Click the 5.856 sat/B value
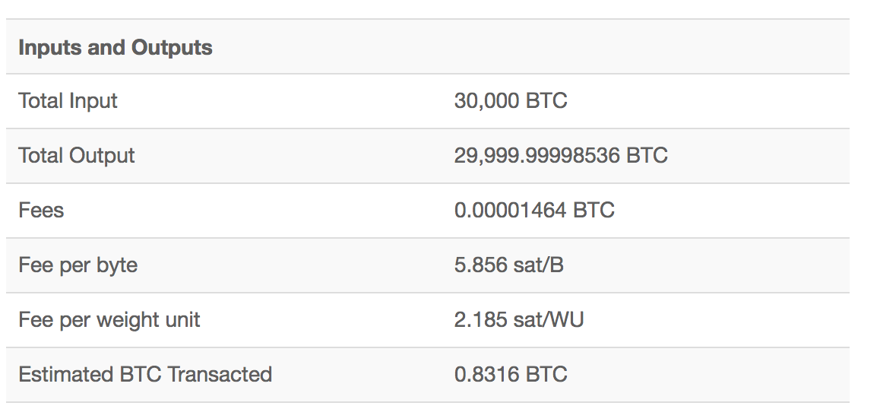Screen dimensions: 880x409 pyautogui.click(x=509, y=265)
